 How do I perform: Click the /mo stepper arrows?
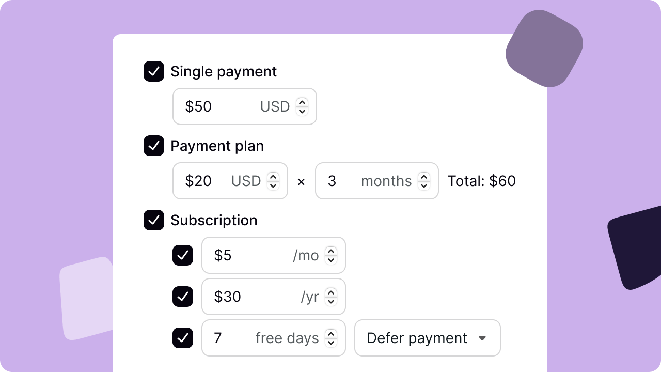tap(331, 255)
